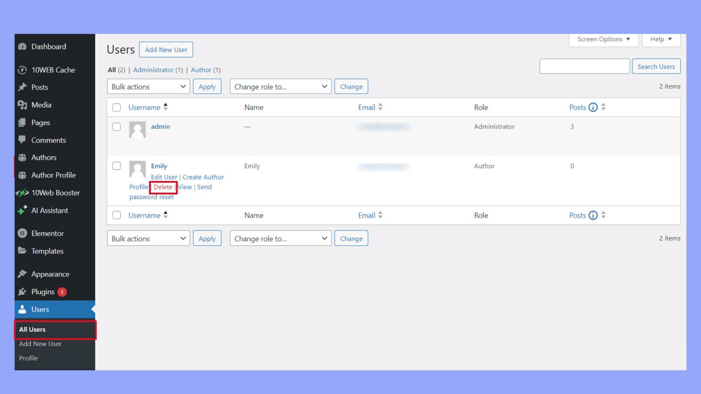The height and width of the screenshot is (394, 701).
Task: Open the AI Assistant from the sidebar
Action: click(x=22, y=210)
